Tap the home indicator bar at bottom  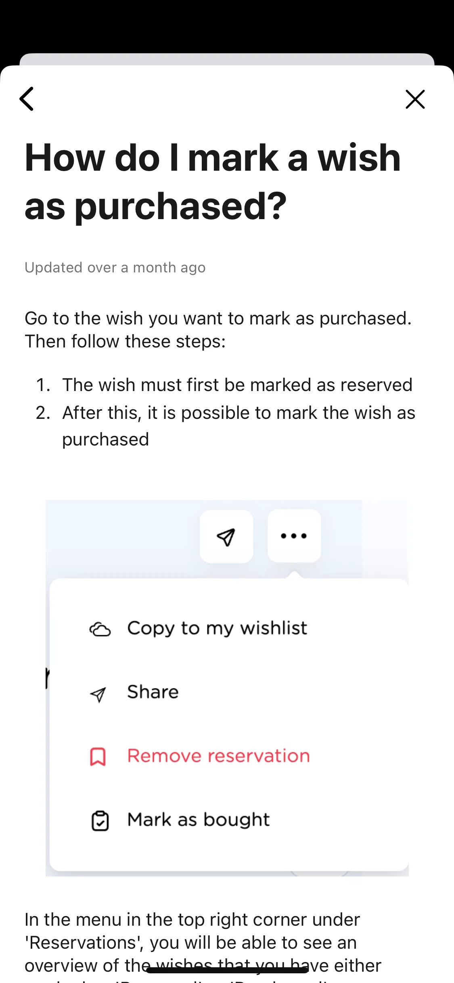pyautogui.click(x=227, y=970)
